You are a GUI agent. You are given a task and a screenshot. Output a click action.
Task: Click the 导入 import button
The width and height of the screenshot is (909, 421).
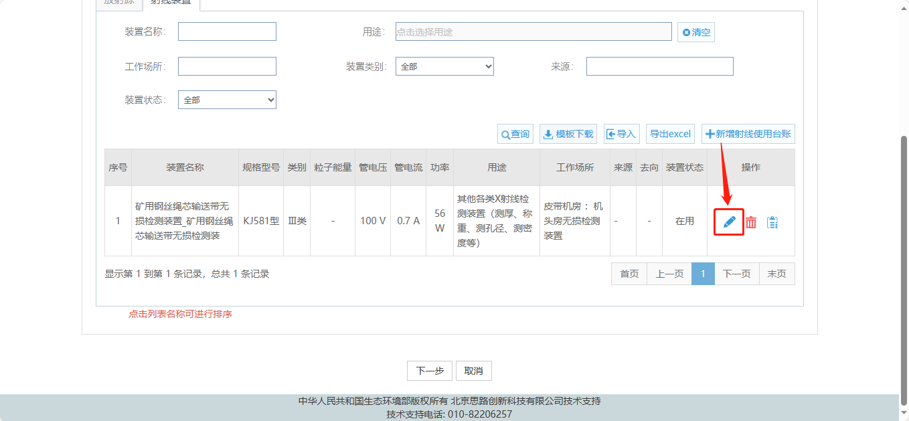click(x=621, y=134)
